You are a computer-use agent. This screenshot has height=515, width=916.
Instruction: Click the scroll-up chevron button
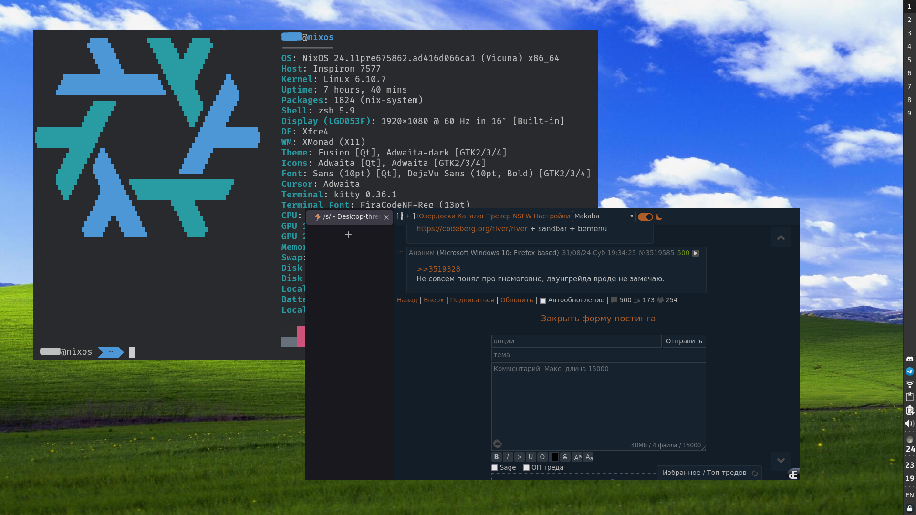[781, 237]
